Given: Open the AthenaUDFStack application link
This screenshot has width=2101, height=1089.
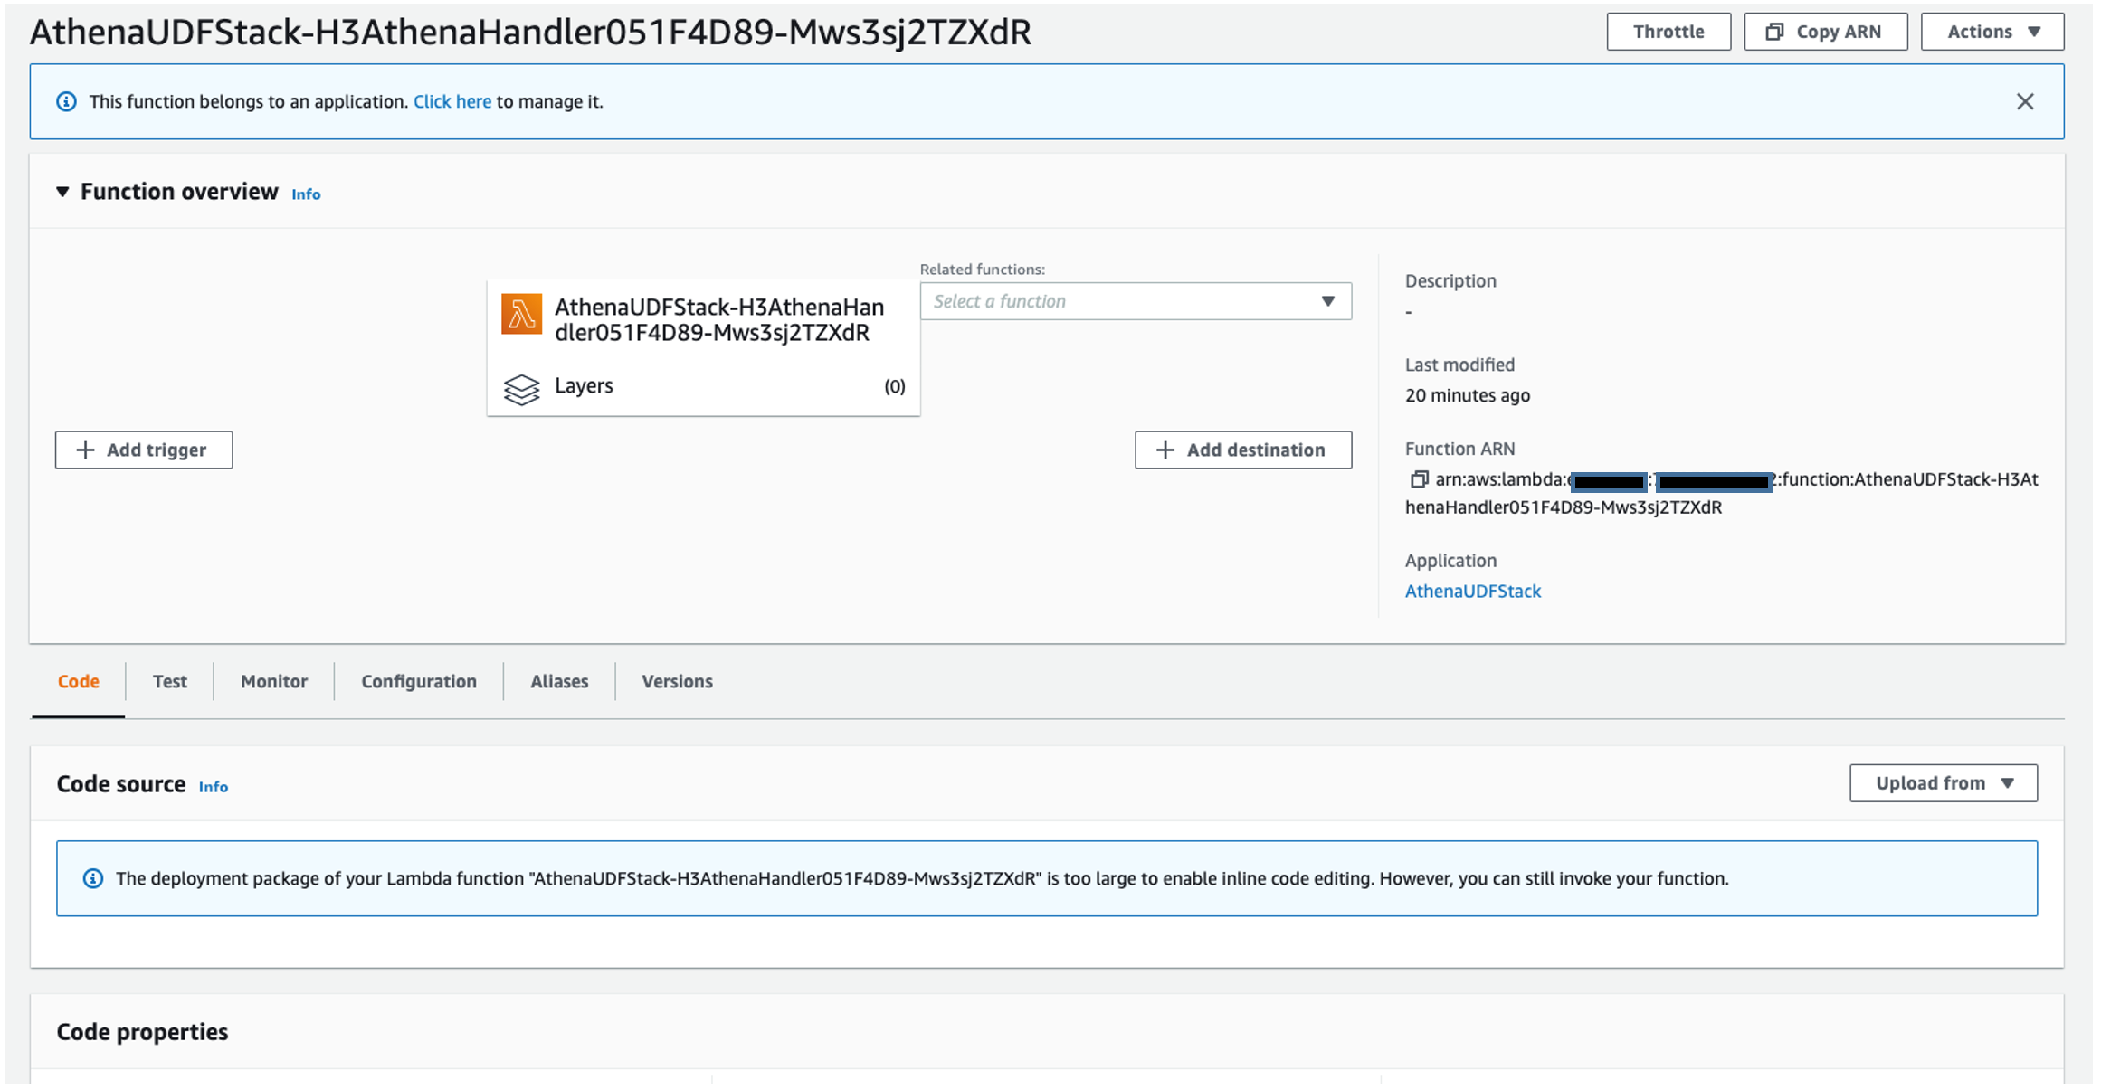Looking at the screenshot, I should pyautogui.click(x=1472, y=591).
